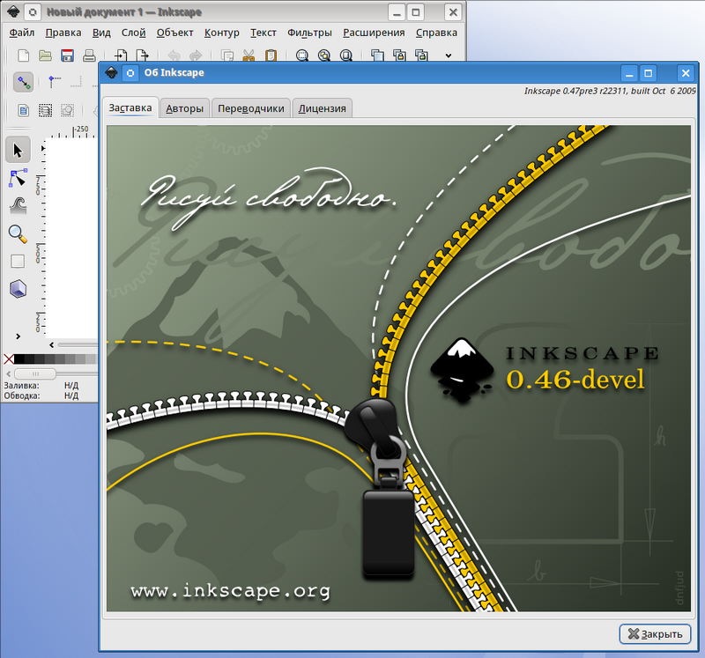Open the Объект menu
The width and height of the screenshot is (705, 658).
pyautogui.click(x=174, y=33)
